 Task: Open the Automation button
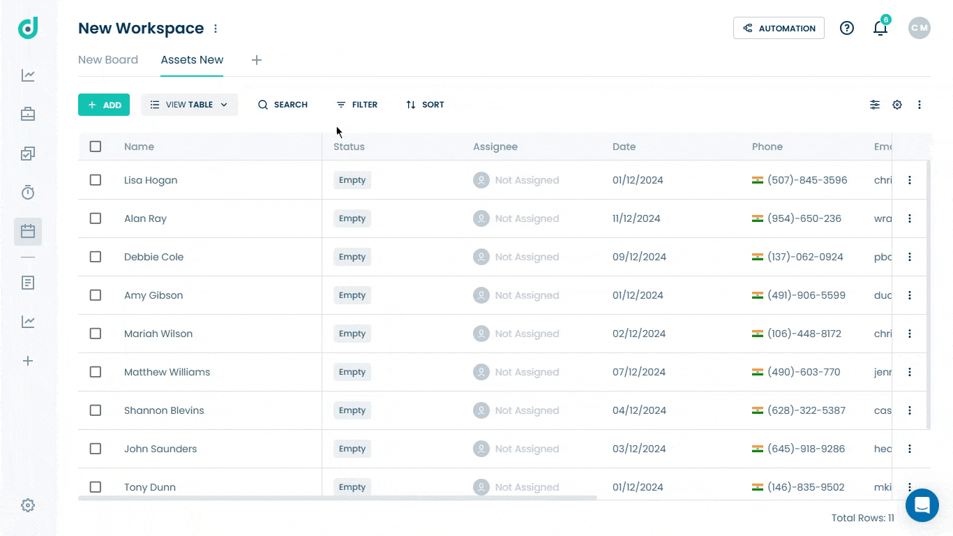[779, 28]
